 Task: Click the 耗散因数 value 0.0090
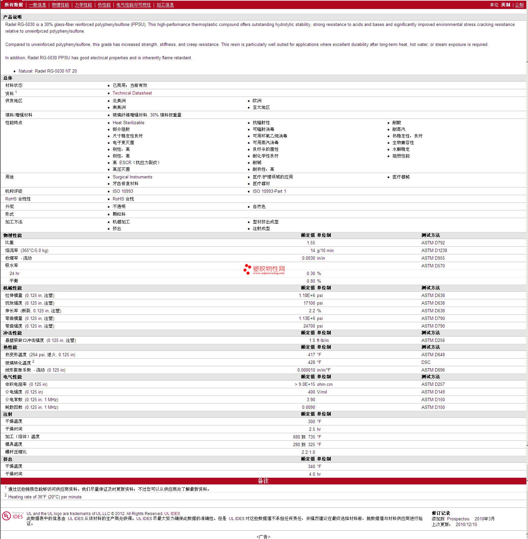[x=308, y=407]
